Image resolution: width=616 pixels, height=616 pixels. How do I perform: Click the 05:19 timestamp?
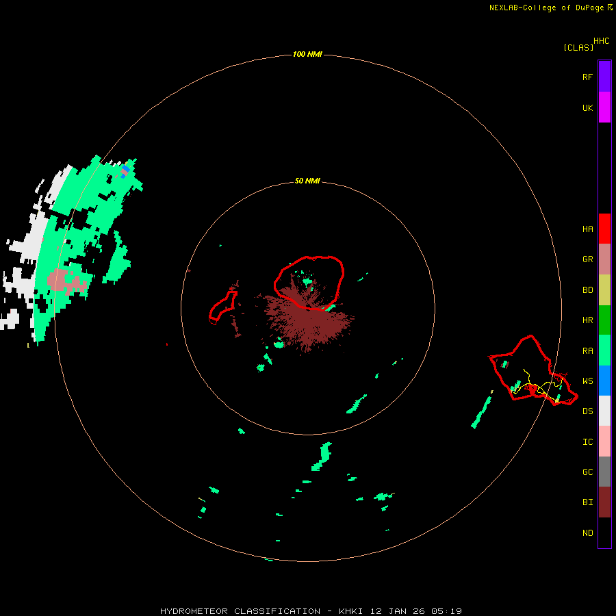tap(446, 611)
